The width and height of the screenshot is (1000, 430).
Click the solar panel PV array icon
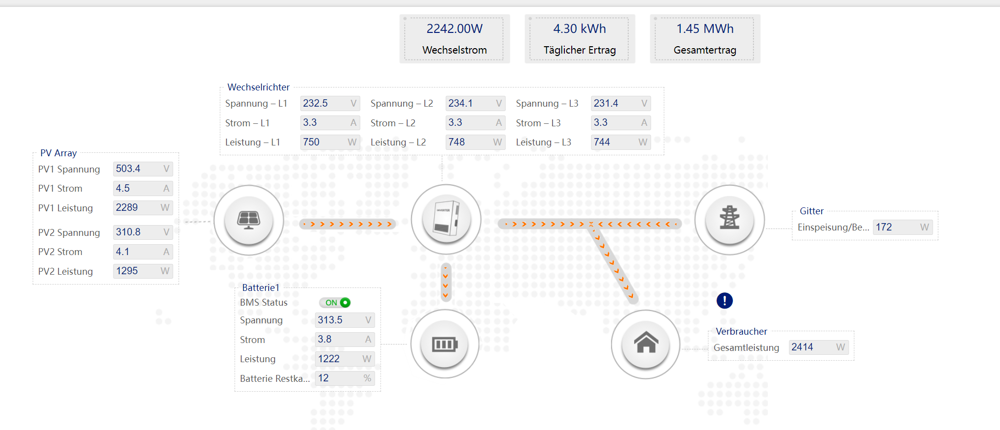coord(249,220)
